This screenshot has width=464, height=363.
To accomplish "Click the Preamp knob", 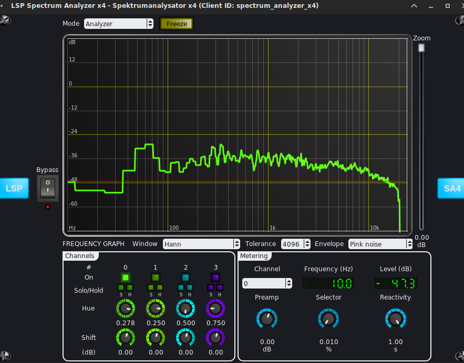I will point(267,318).
